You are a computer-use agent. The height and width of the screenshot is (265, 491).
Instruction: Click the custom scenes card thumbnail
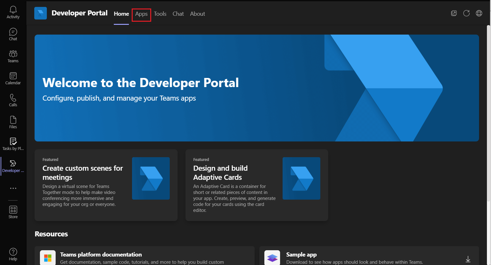pyautogui.click(x=151, y=178)
